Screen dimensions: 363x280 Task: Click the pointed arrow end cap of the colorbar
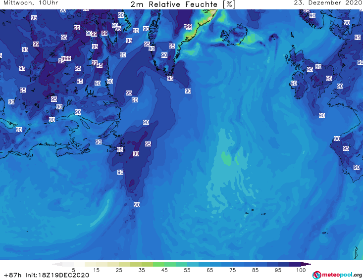[x=306, y=264]
